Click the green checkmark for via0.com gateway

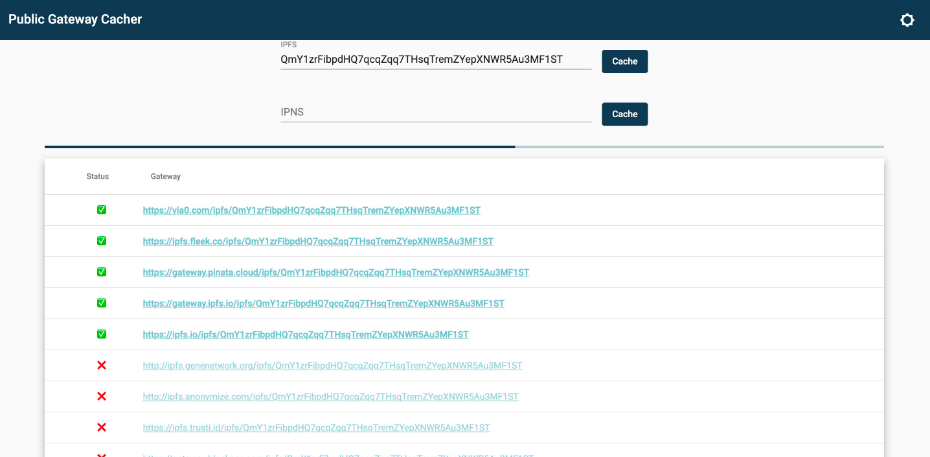coord(102,210)
